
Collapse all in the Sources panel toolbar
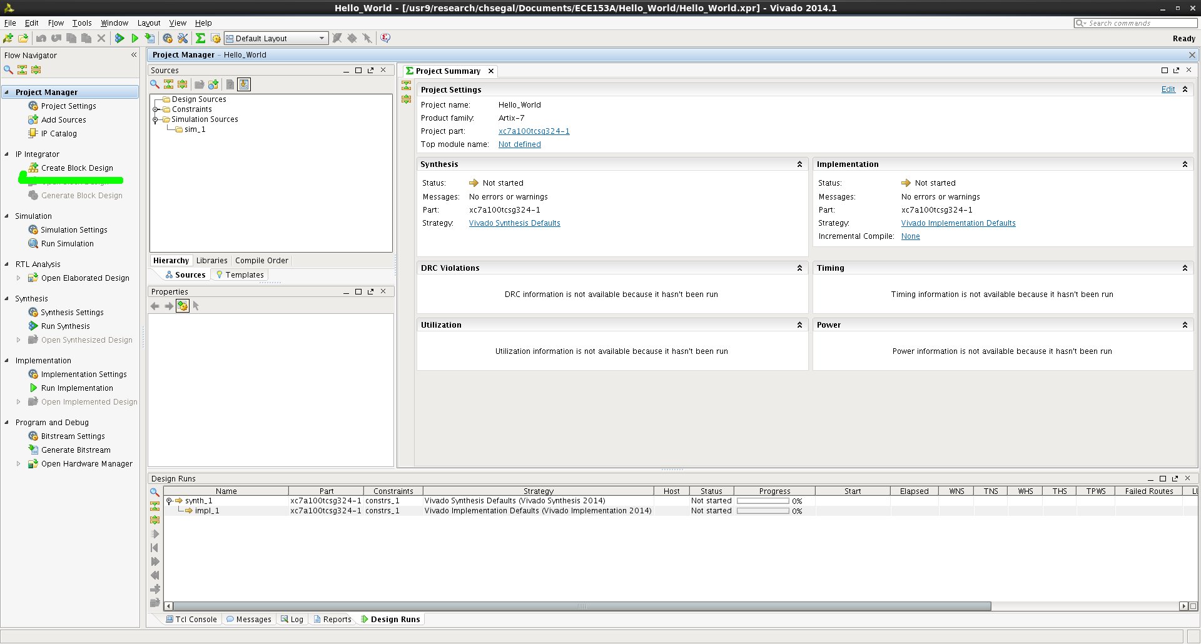pos(168,84)
